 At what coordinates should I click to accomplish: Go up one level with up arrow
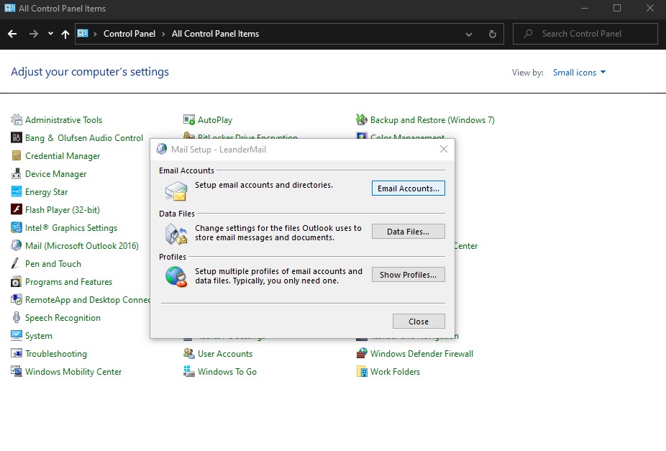65,34
